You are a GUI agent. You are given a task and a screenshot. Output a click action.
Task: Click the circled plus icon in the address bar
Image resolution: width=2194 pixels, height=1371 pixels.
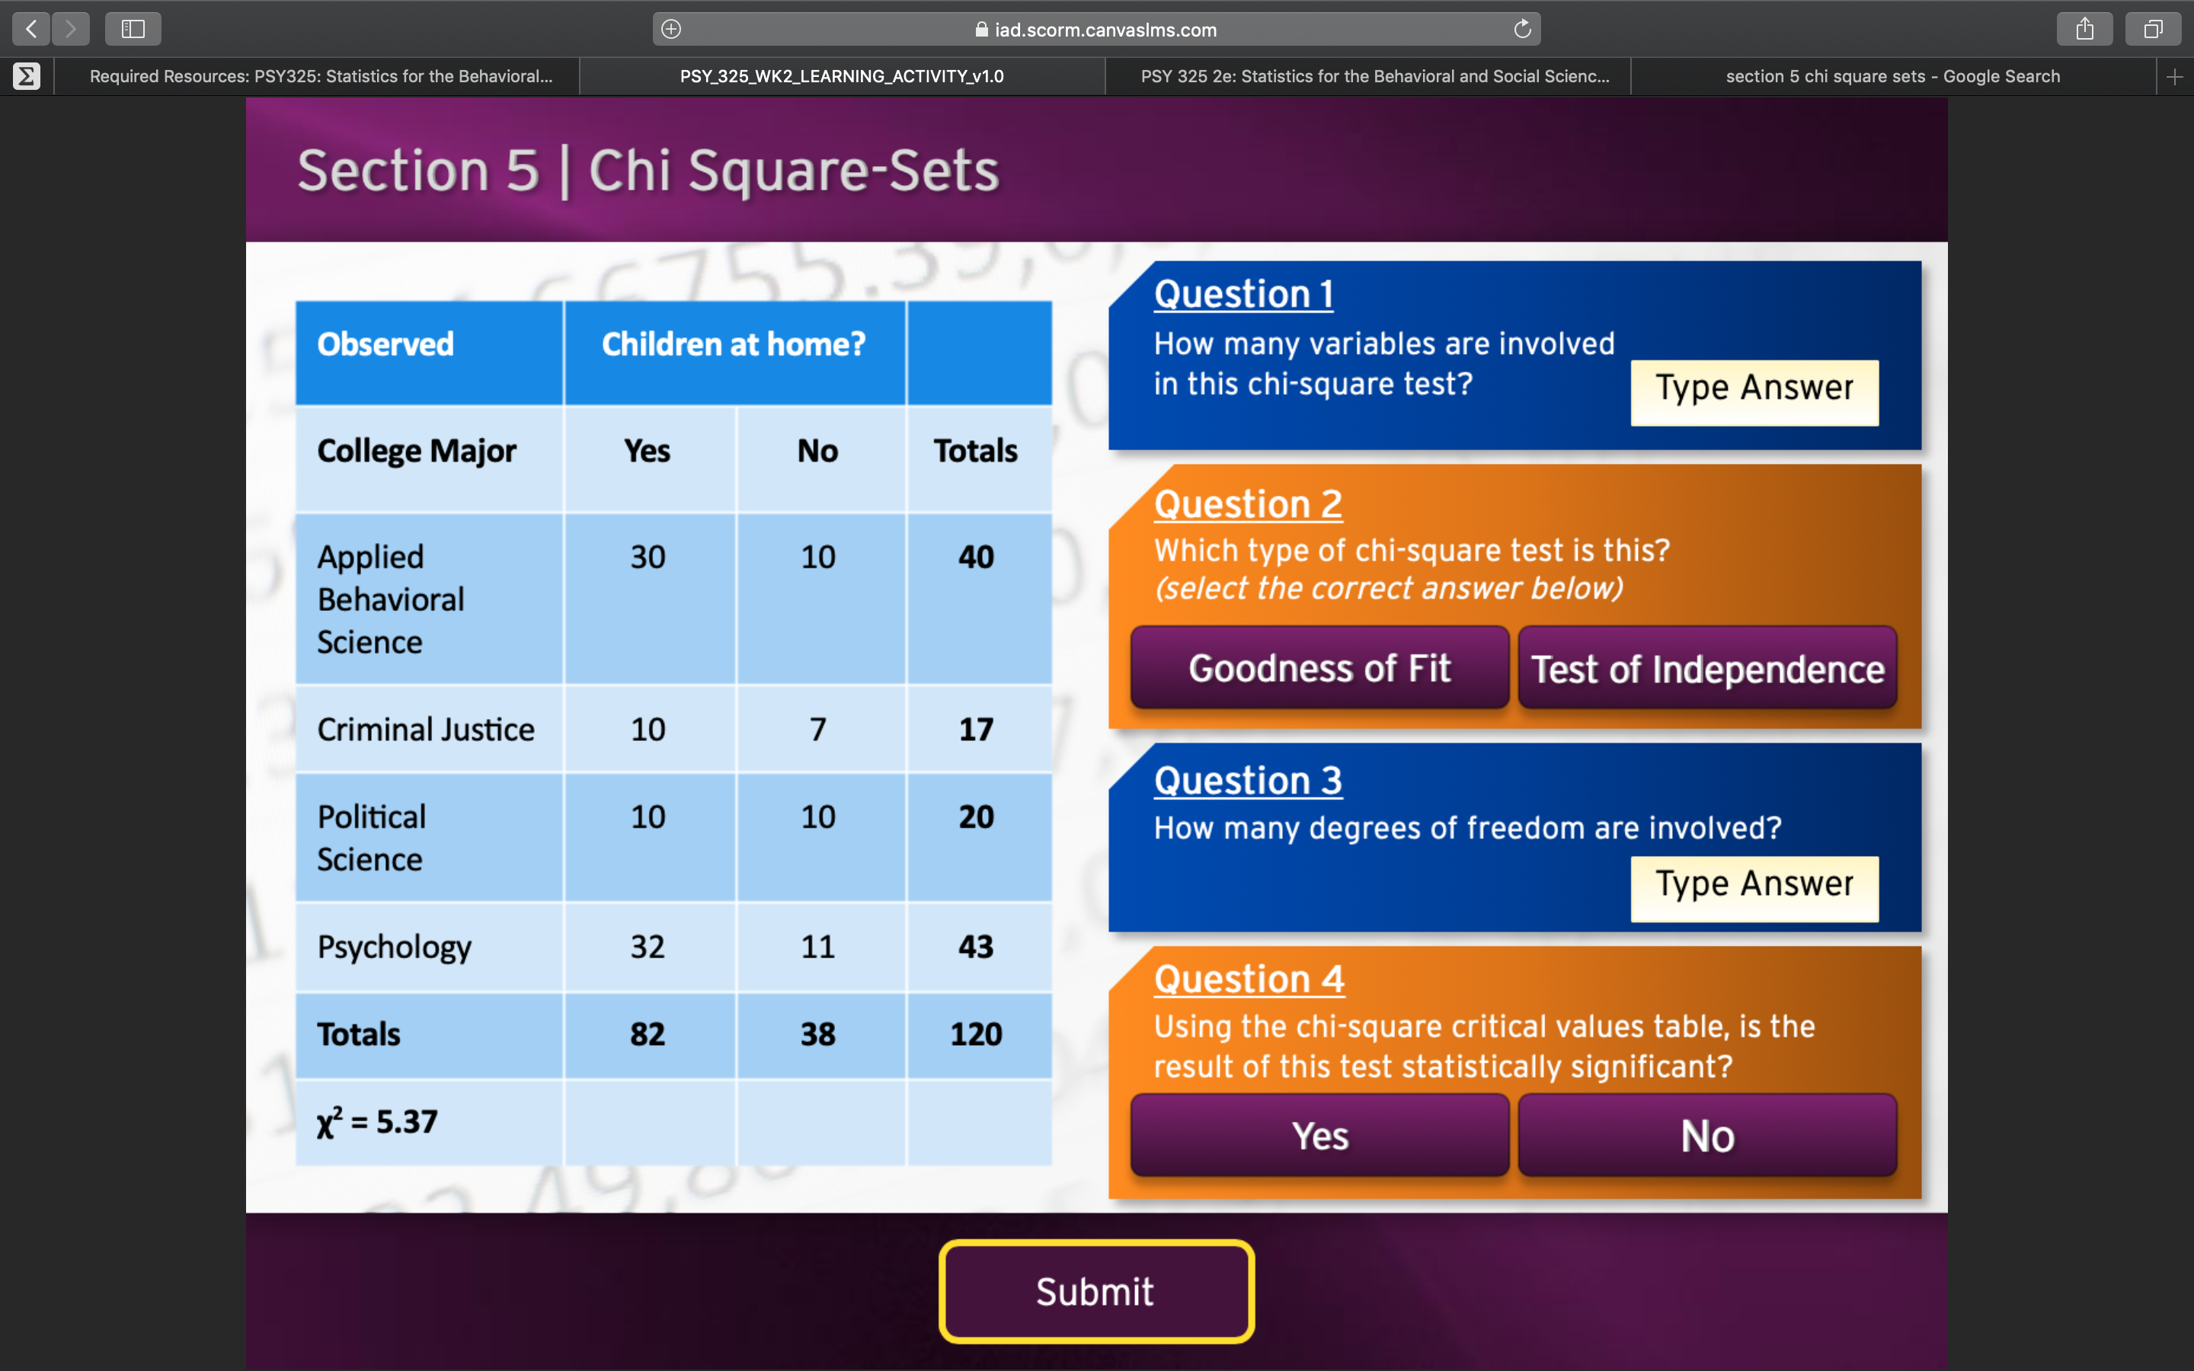pos(670,28)
